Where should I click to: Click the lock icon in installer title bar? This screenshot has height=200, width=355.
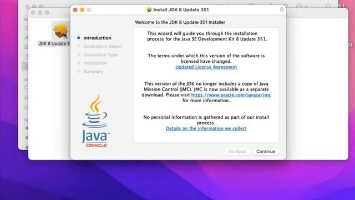tap(282, 9)
